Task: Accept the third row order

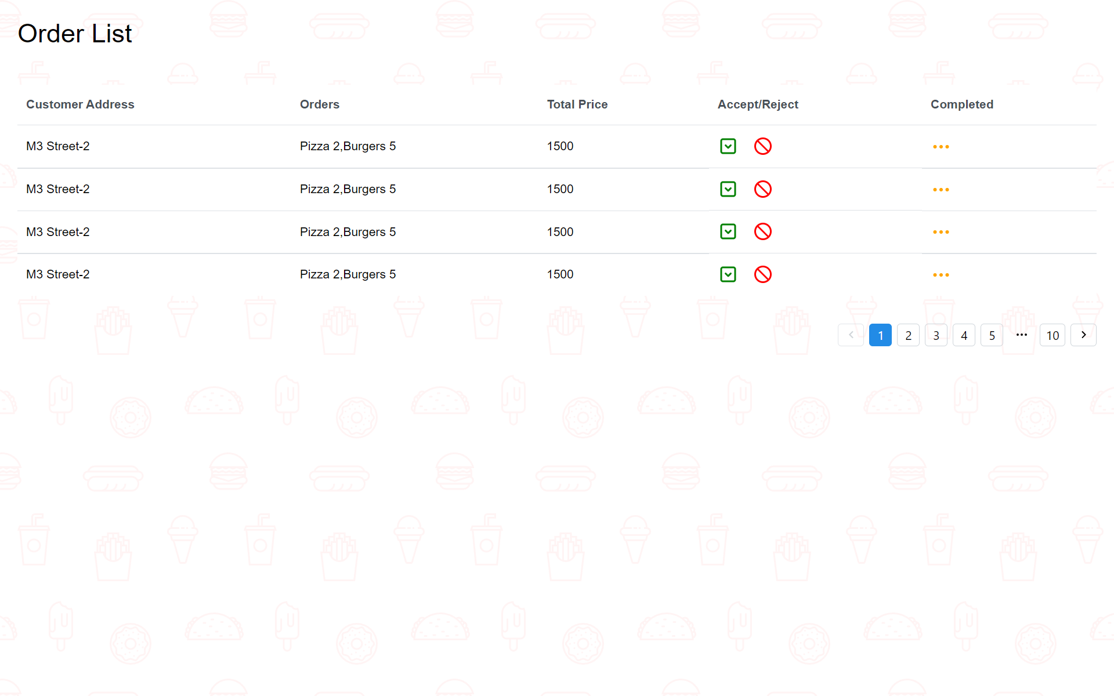Action: click(x=728, y=231)
